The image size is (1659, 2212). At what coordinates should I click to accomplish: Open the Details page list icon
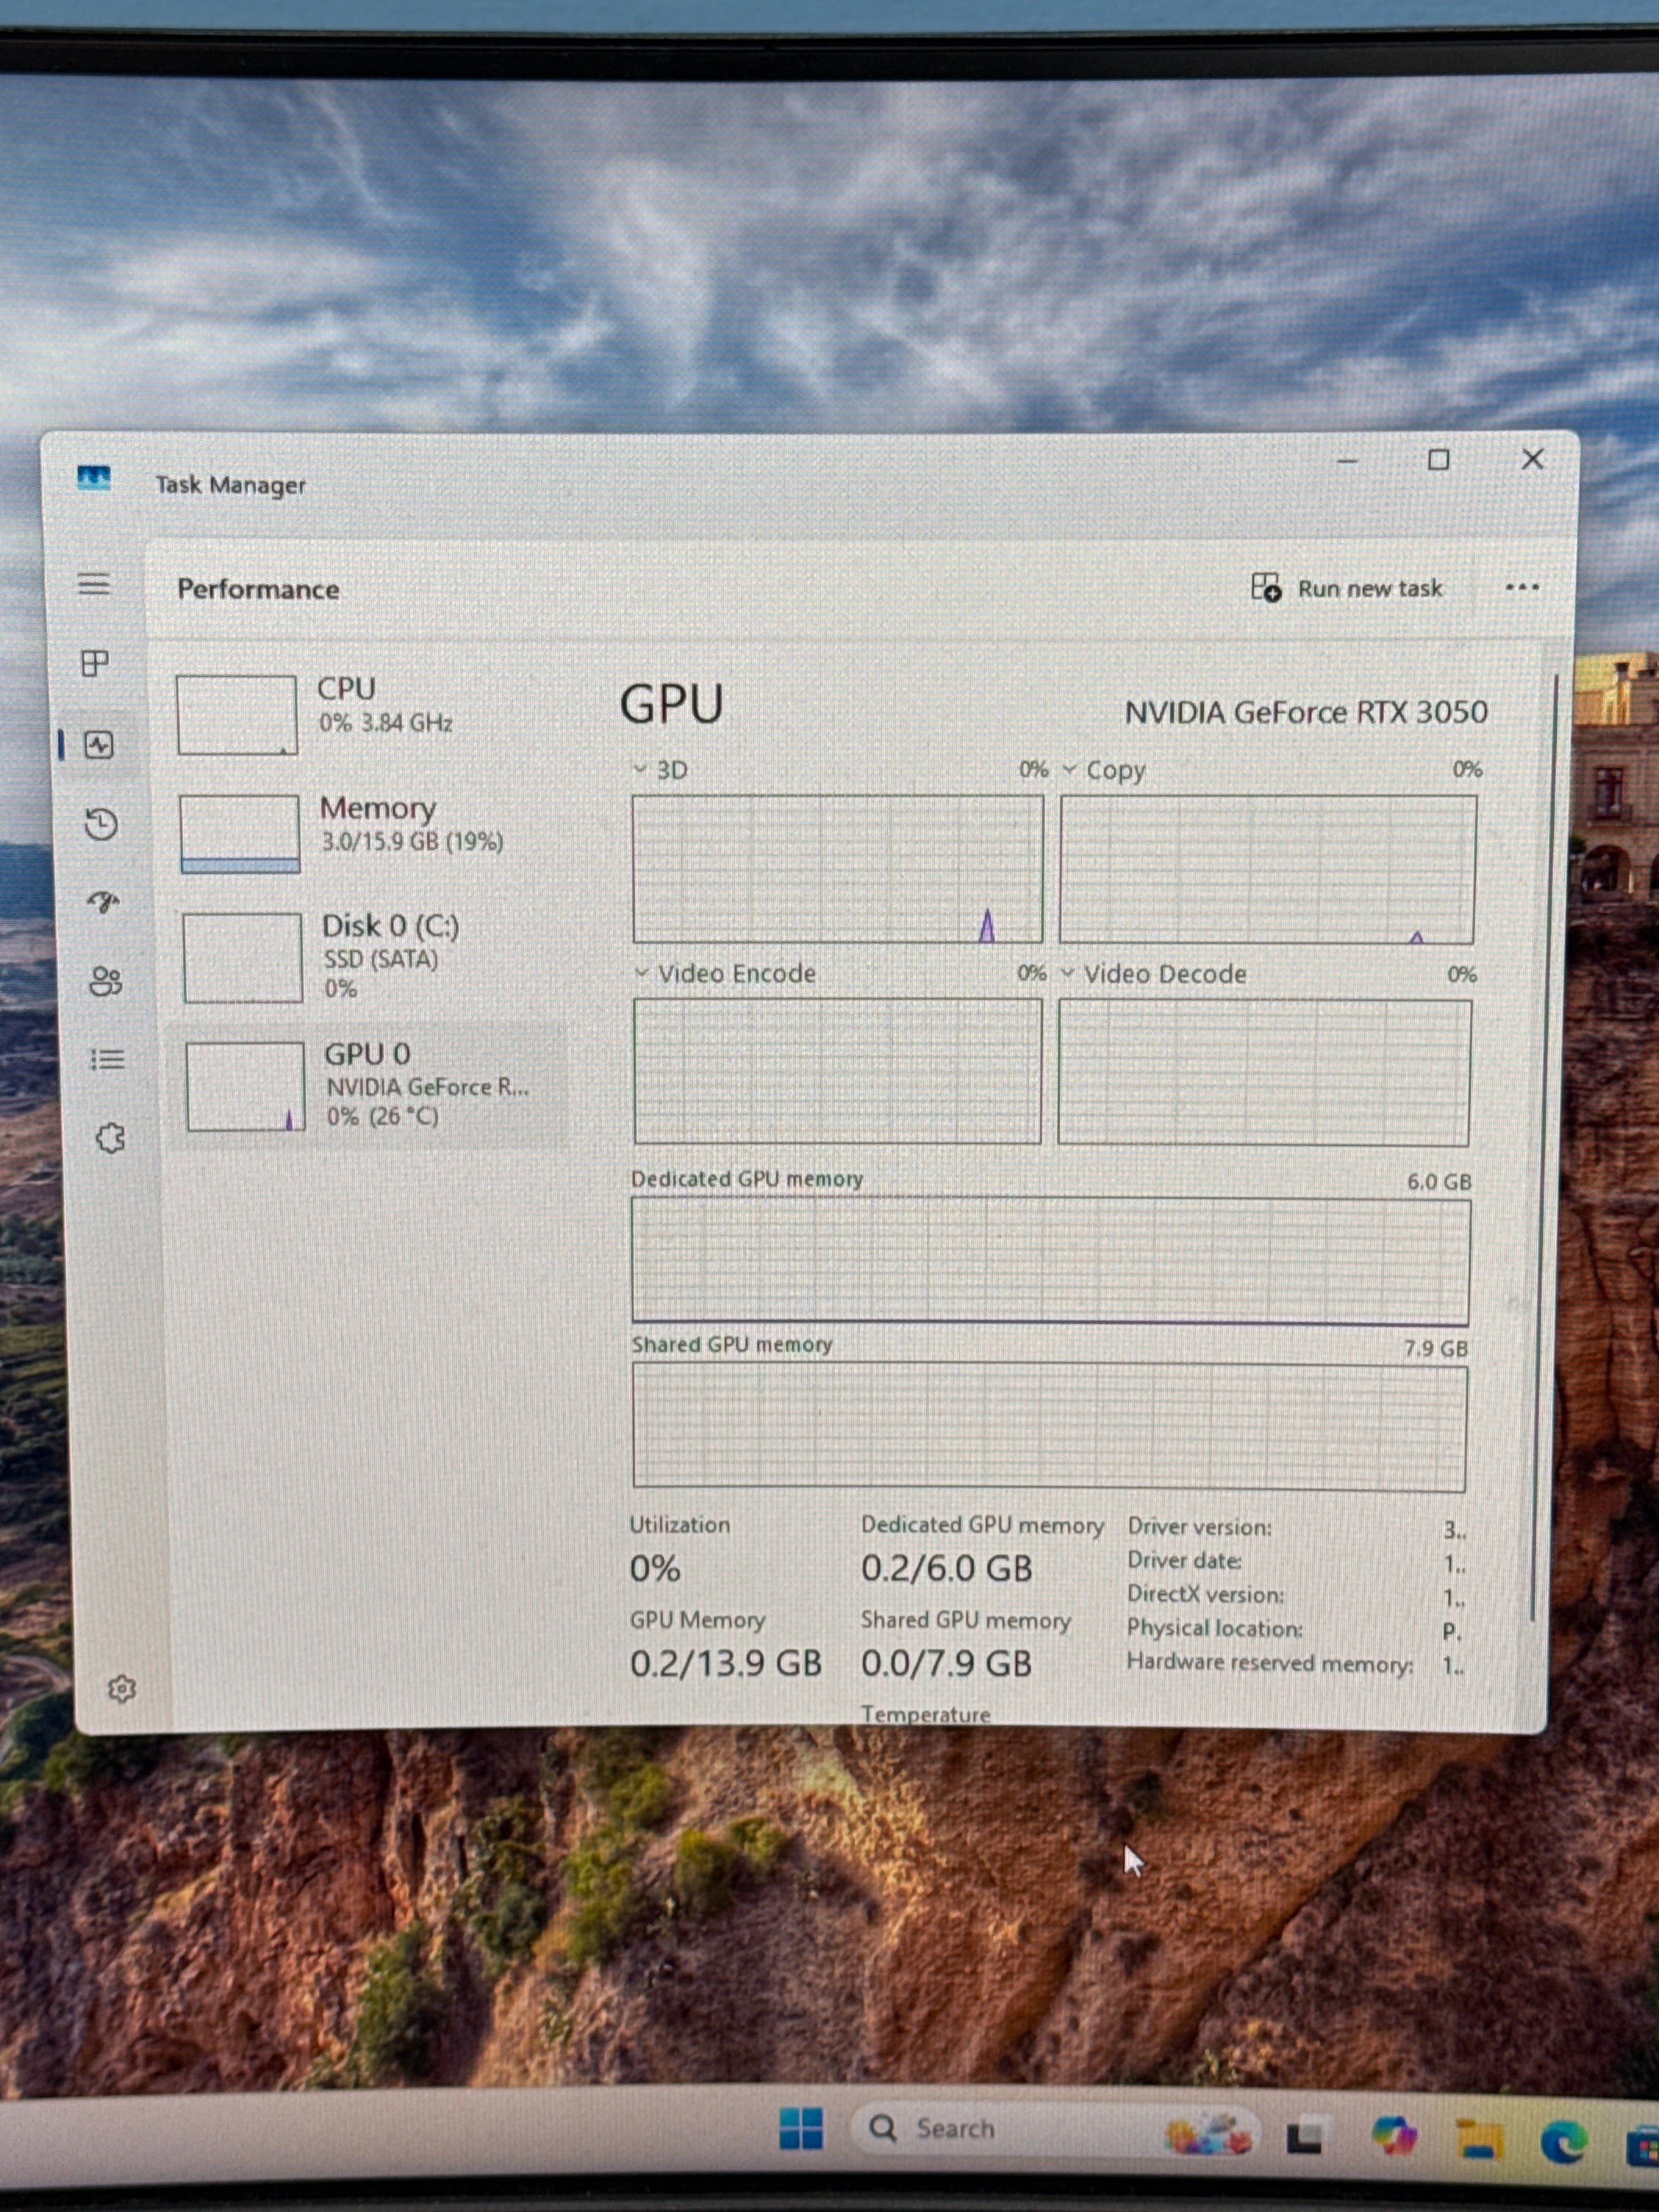107,1059
